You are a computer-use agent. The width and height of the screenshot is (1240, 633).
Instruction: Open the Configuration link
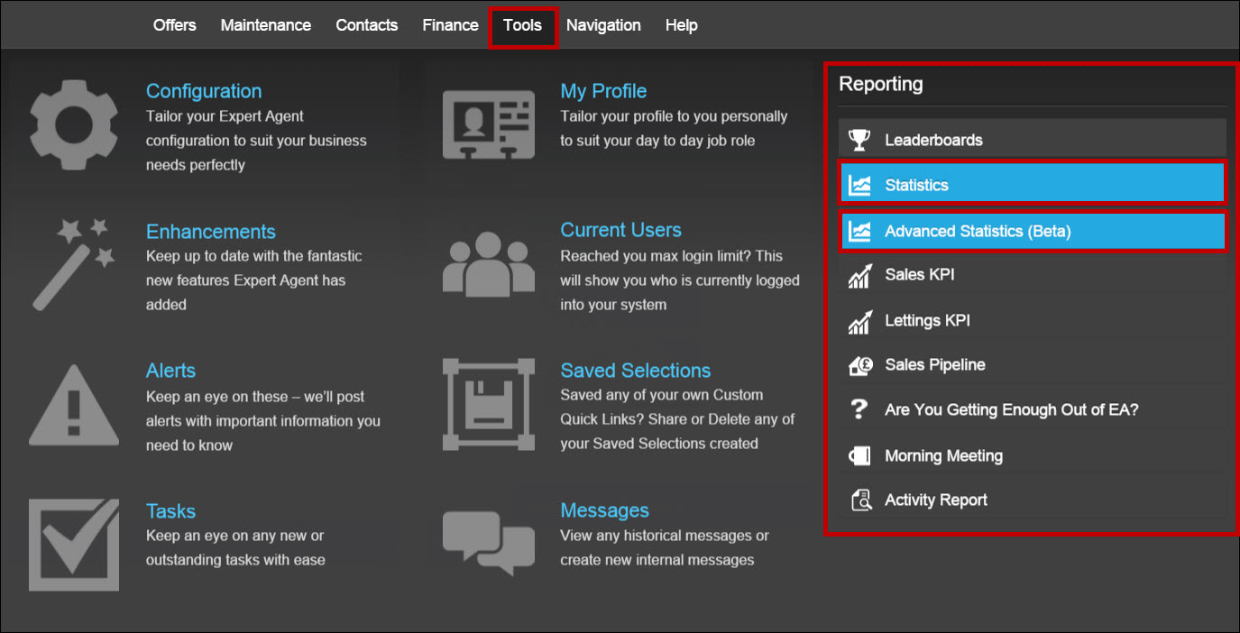[x=204, y=91]
